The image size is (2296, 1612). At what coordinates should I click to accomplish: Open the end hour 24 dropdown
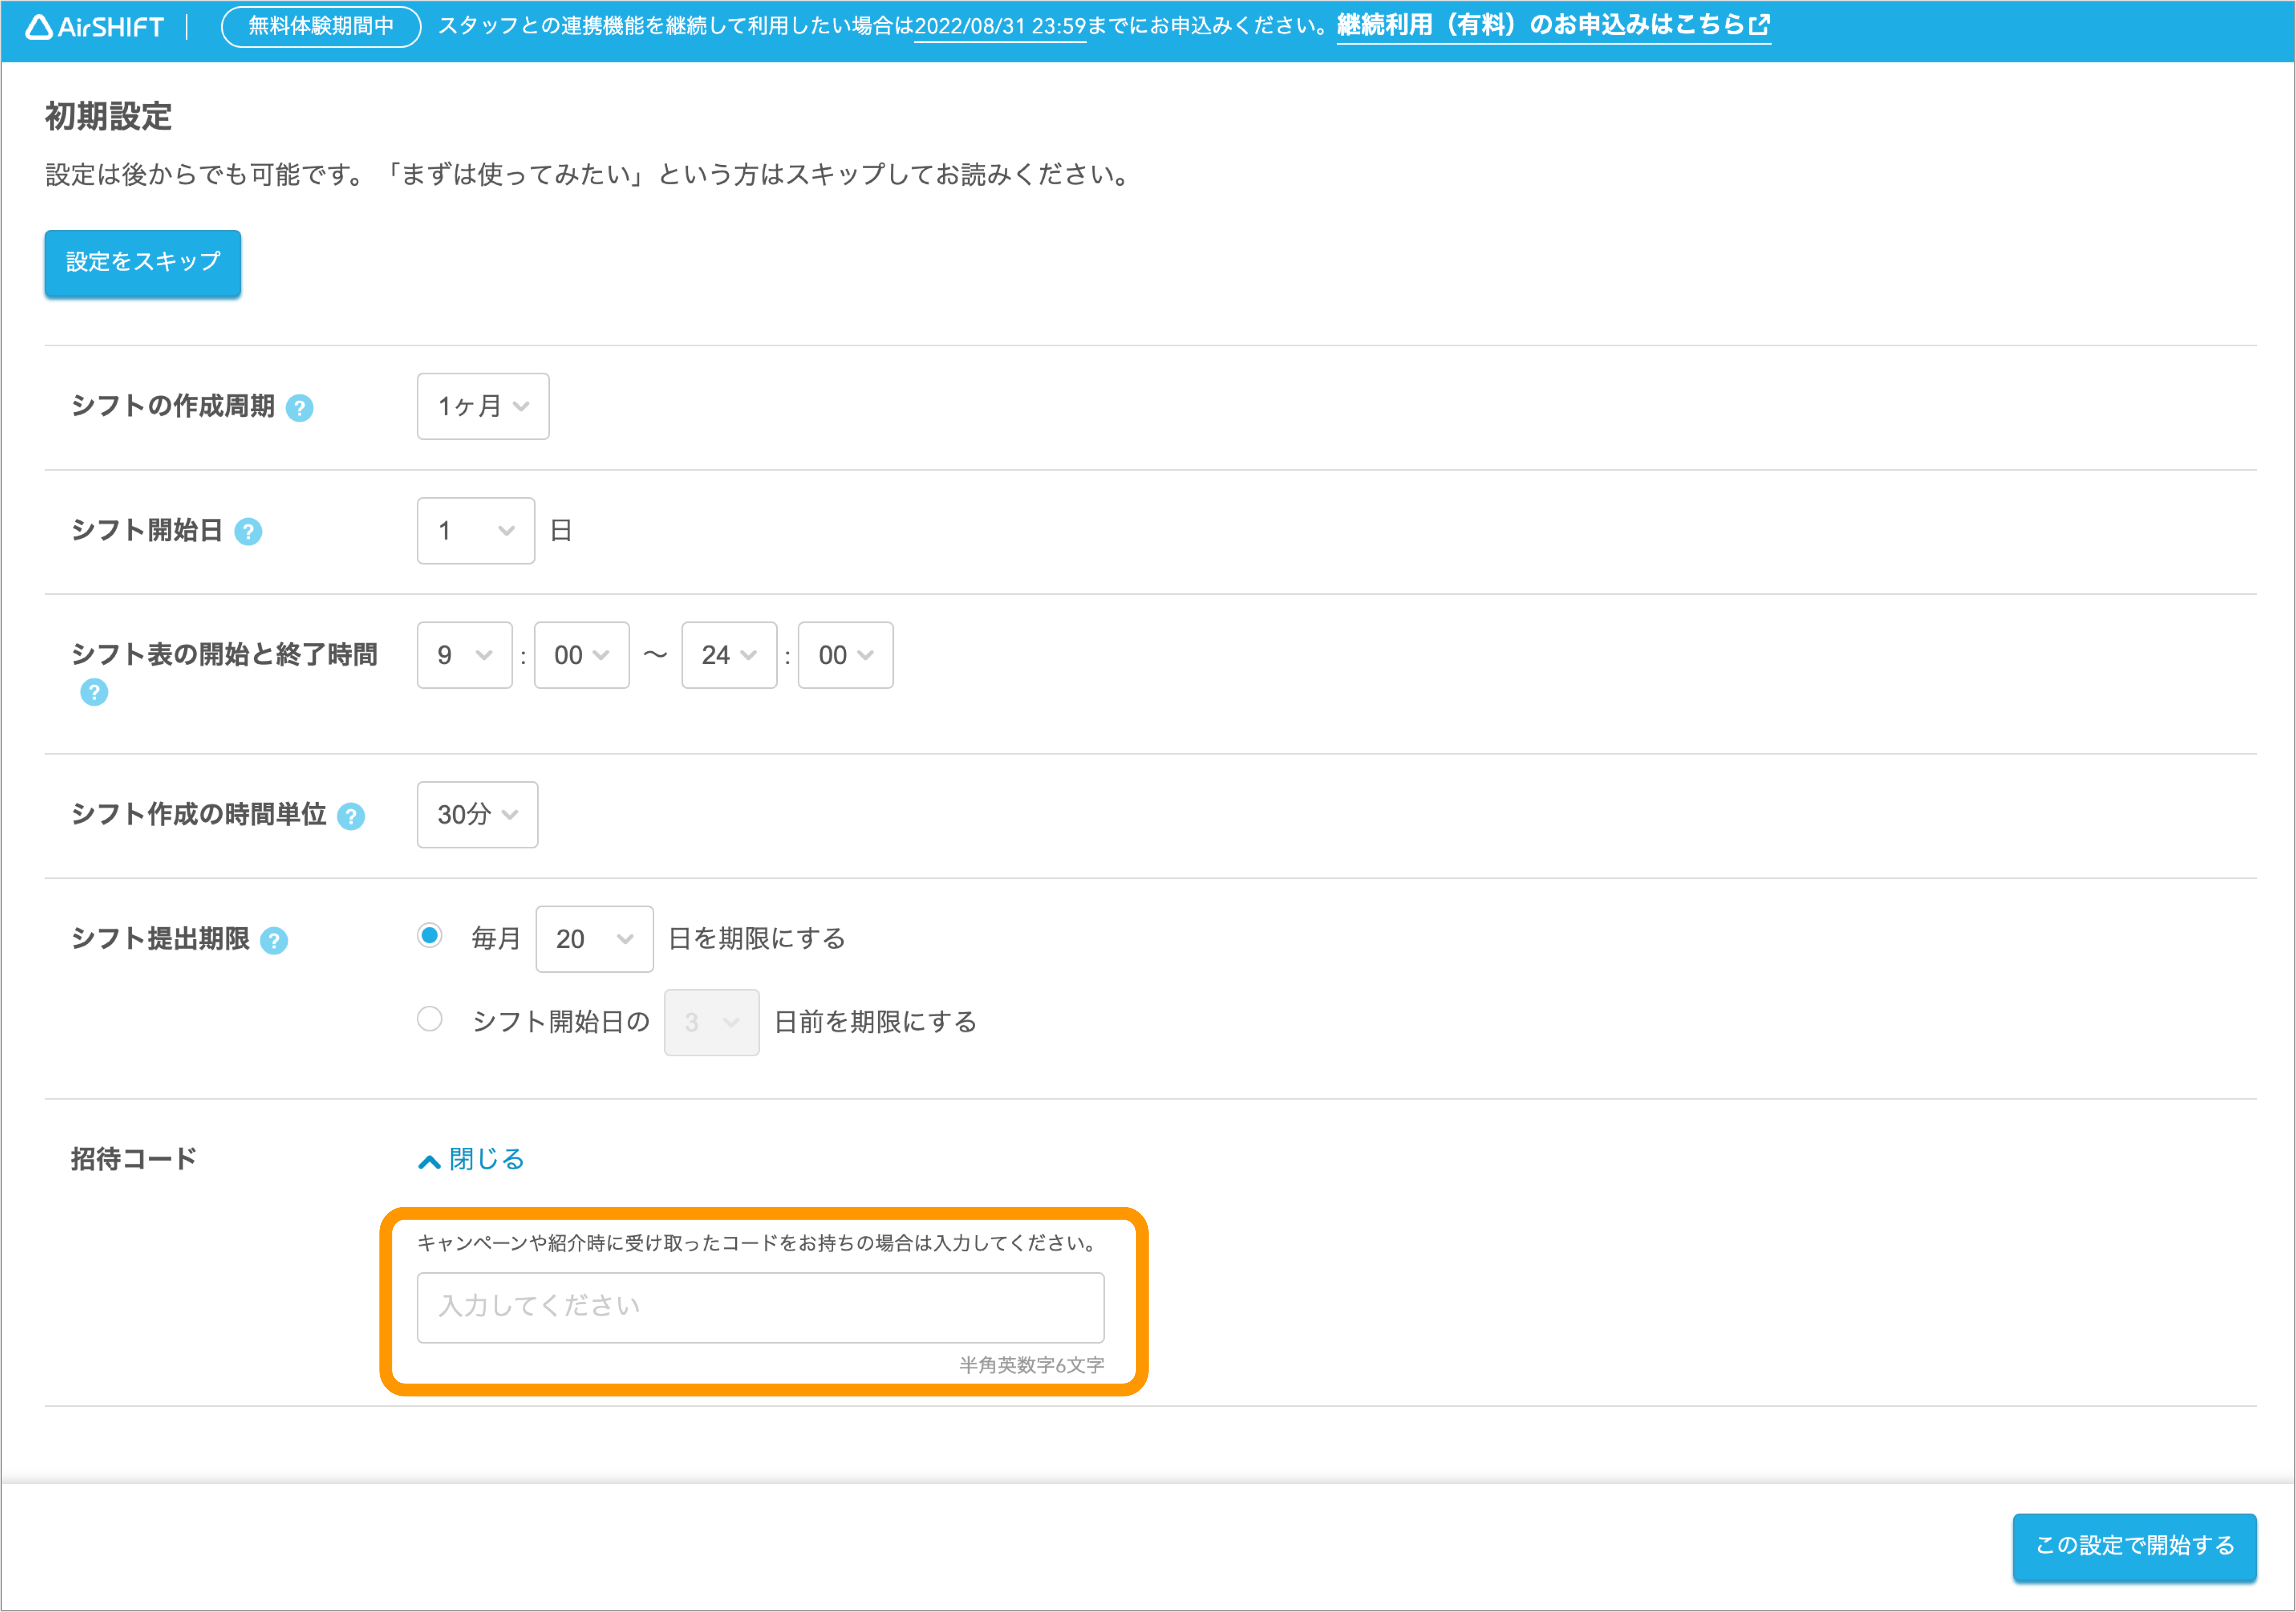click(729, 655)
